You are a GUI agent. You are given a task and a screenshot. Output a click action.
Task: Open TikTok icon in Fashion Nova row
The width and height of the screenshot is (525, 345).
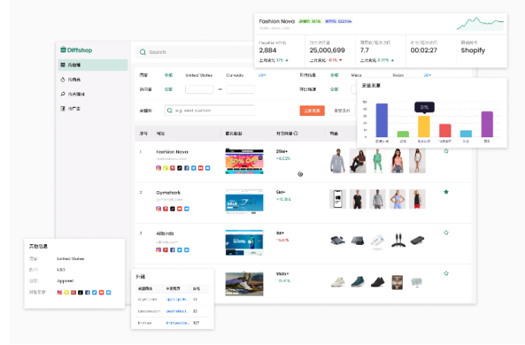coord(180,168)
